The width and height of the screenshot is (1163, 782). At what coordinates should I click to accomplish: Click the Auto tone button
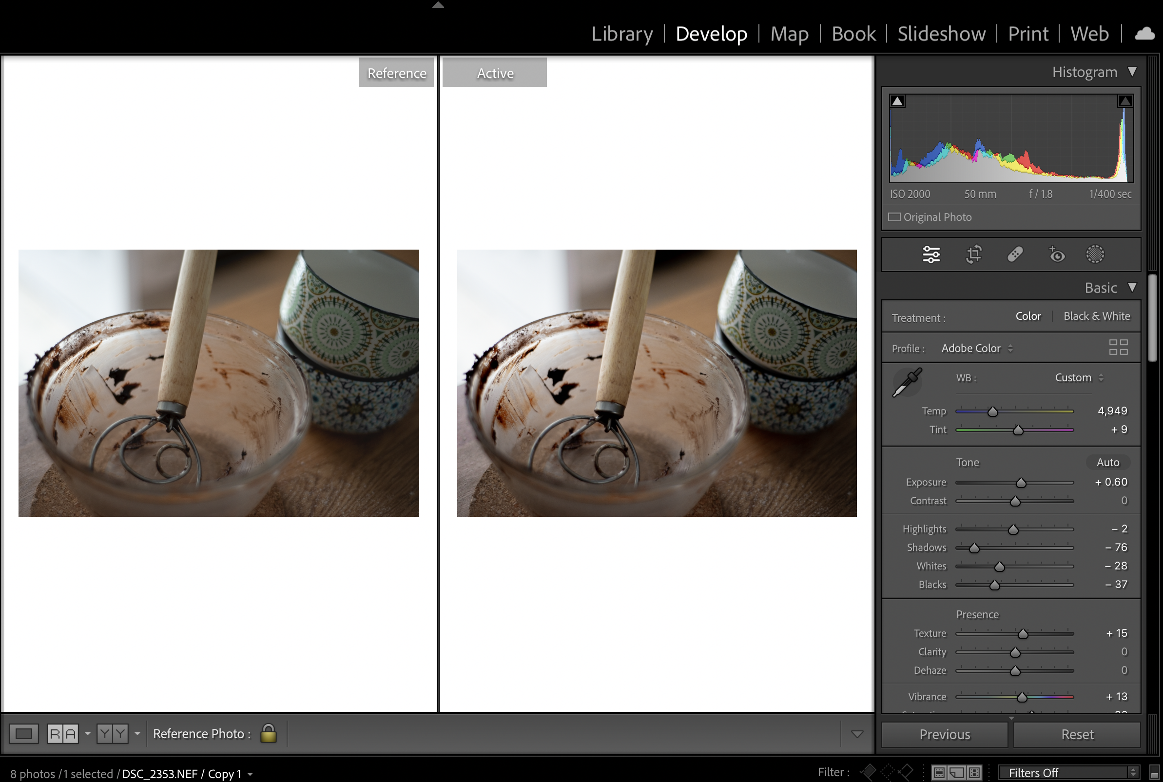(x=1107, y=462)
